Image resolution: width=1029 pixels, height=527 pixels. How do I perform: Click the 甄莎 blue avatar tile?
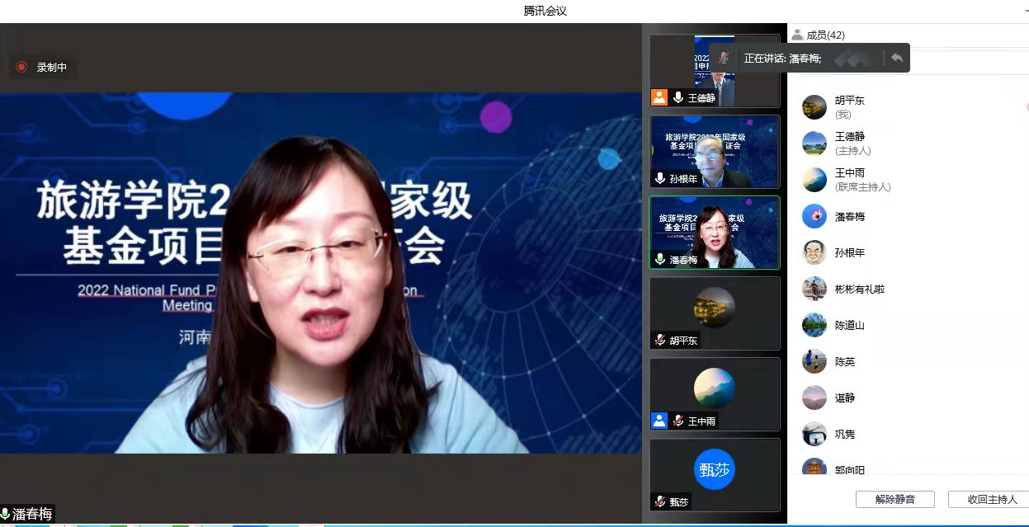tap(714, 470)
